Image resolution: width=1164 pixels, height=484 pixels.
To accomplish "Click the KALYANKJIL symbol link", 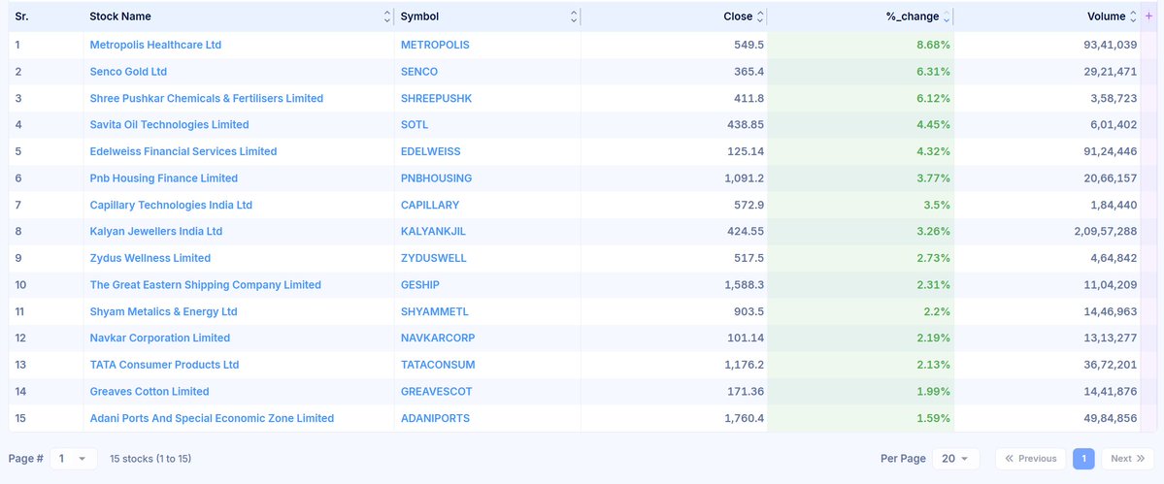I will coord(434,231).
